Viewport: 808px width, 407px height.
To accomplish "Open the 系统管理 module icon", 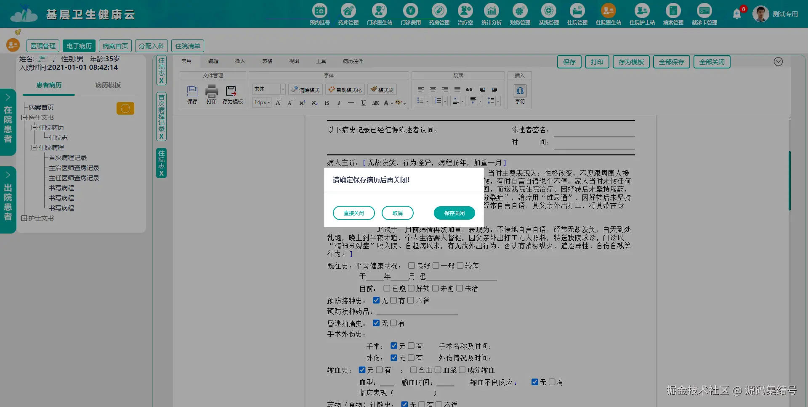I will point(548,11).
